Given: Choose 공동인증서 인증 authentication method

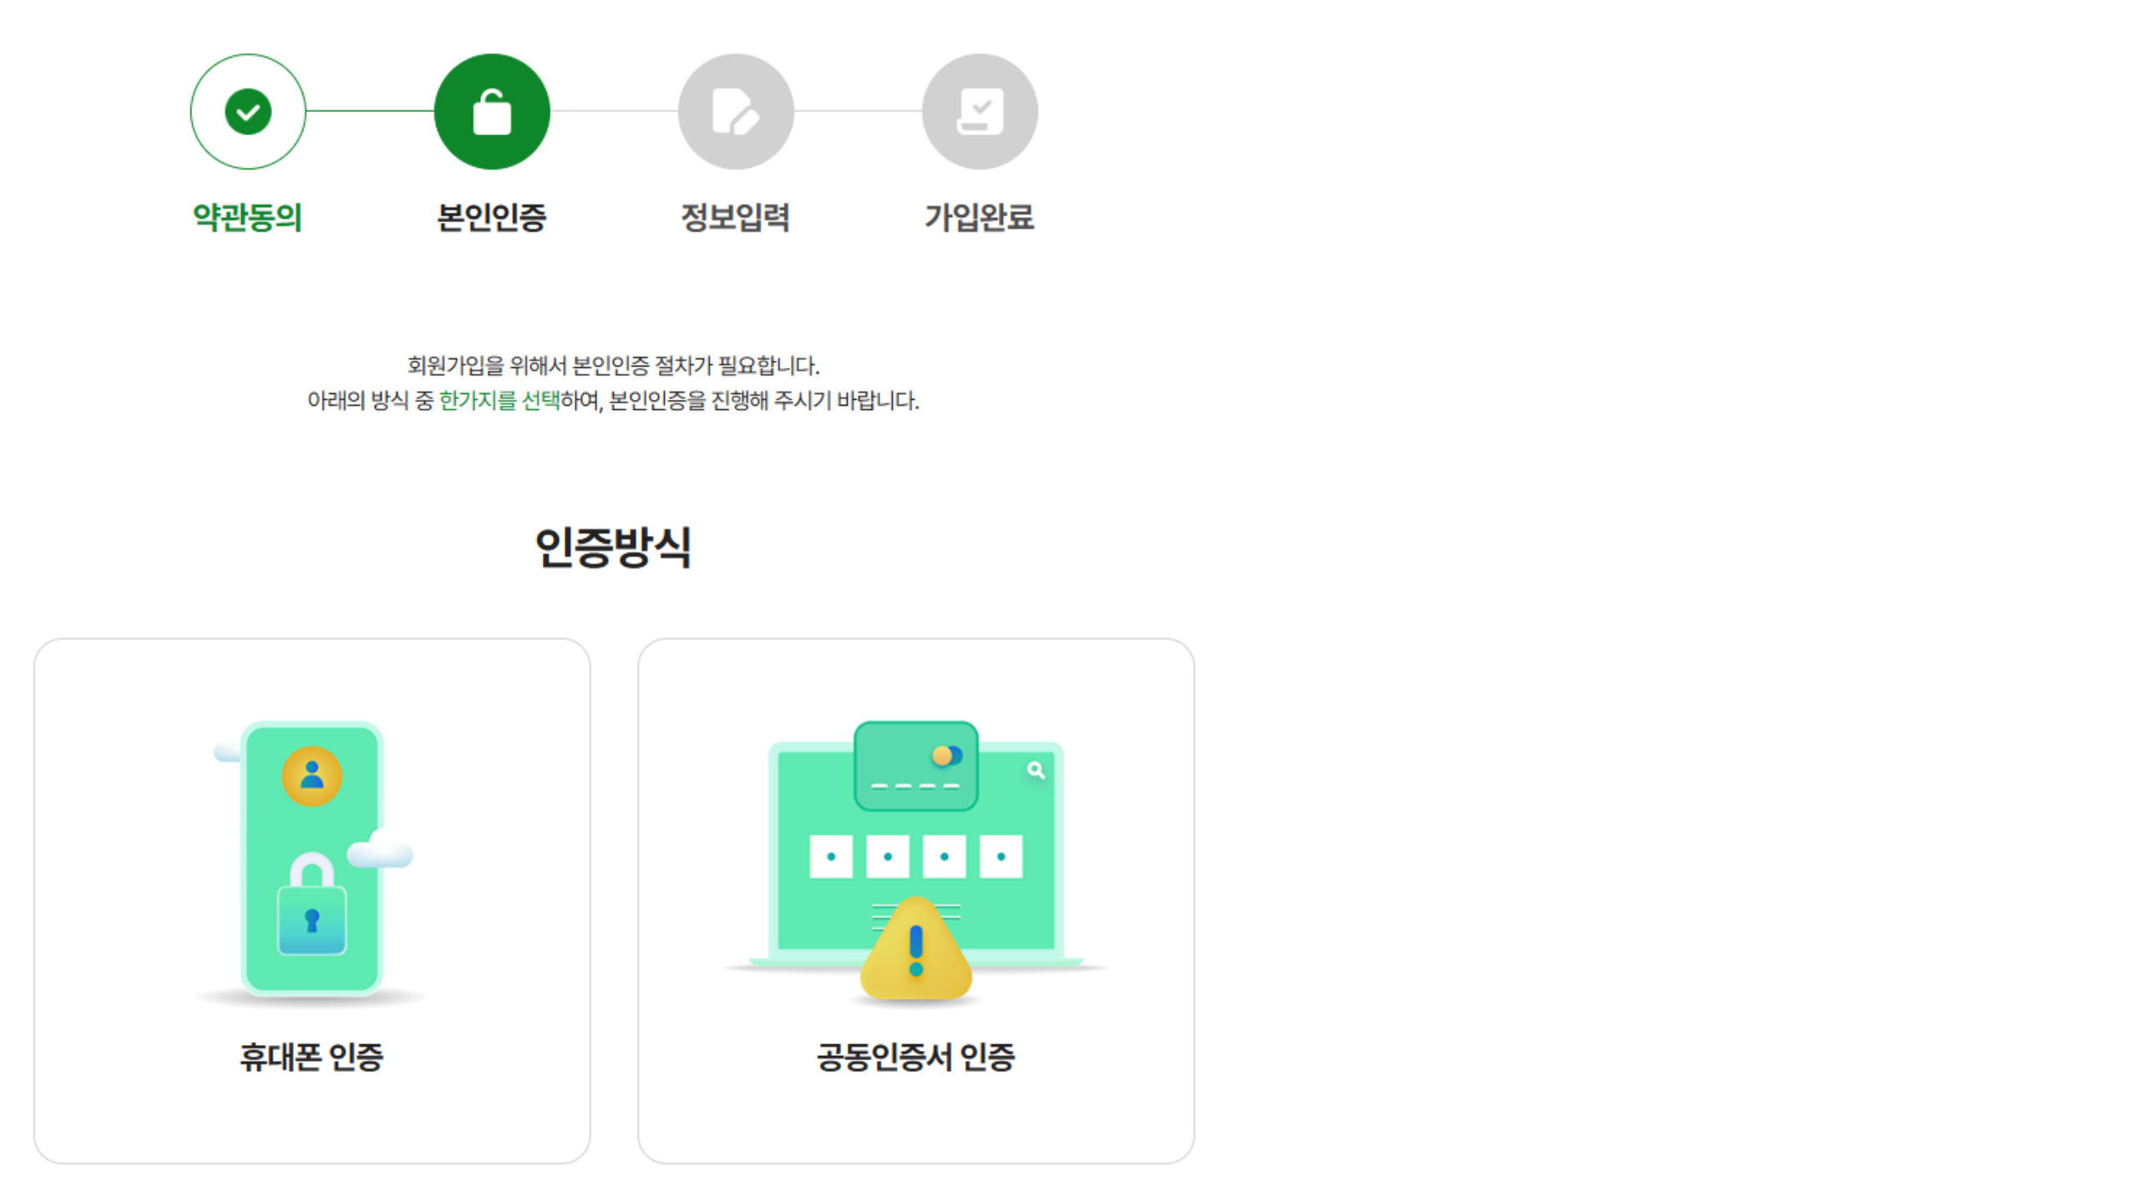Looking at the screenshot, I should (916, 901).
